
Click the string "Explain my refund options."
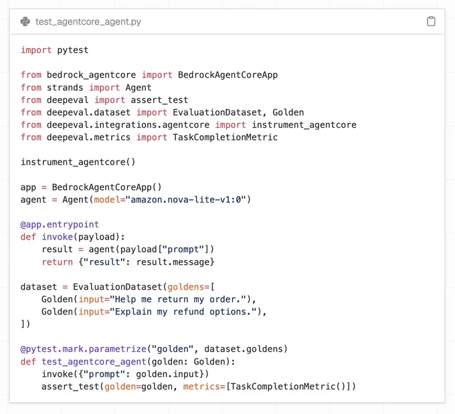(183, 312)
